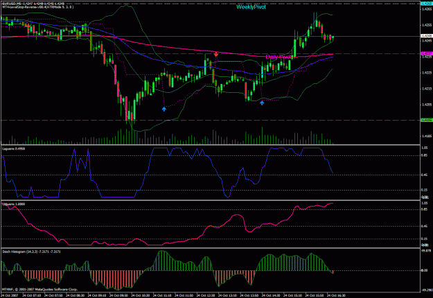Click 0.85 scale value in pink Laguerre panel
The height and width of the screenshot is (298, 433).
[x=425, y=209]
